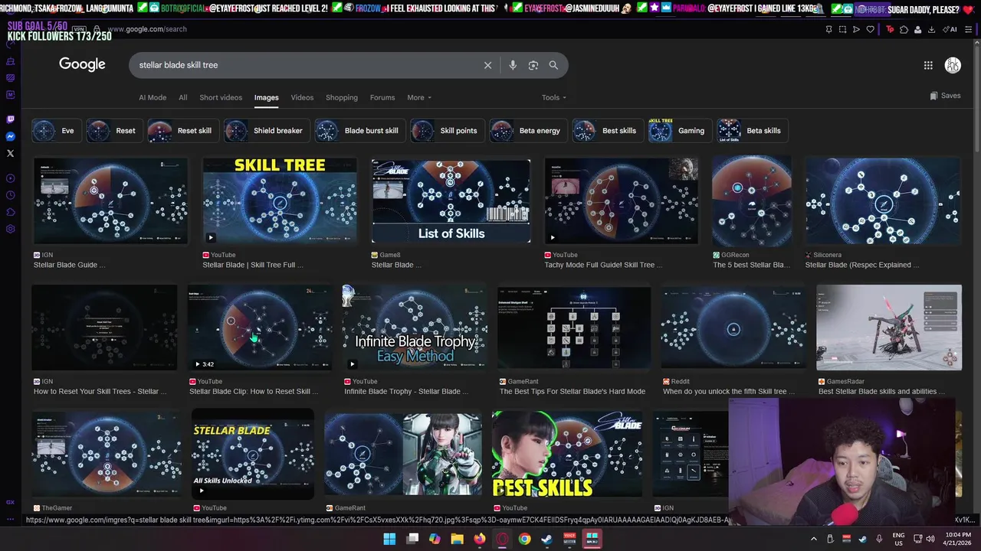Click the page vertical scrollbar
Viewport: 981px width, 551px height.
click(x=976, y=99)
